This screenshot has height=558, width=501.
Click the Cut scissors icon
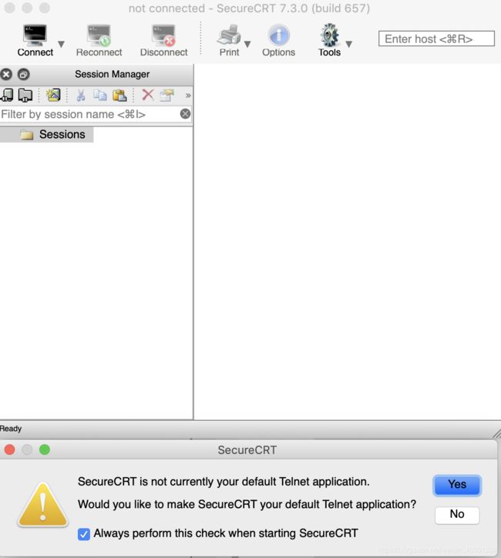(81, 95)
